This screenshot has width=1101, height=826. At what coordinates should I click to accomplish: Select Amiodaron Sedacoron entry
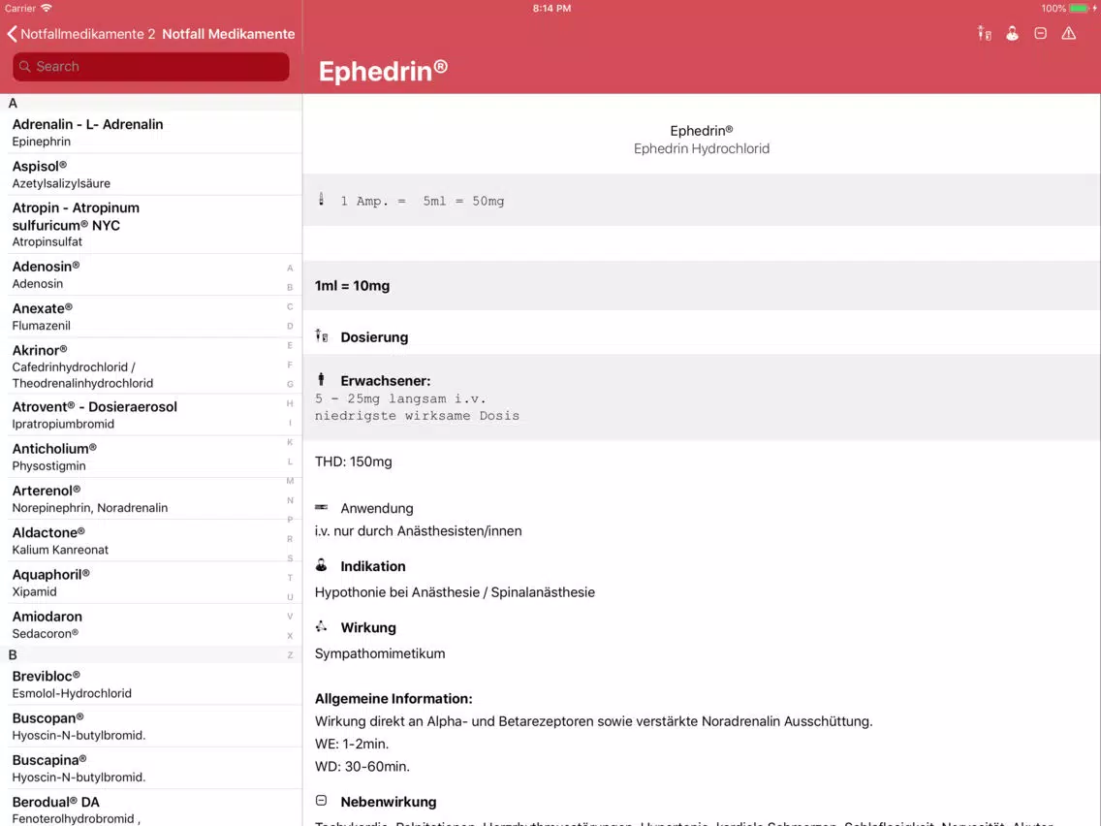[x=151, y=624]
